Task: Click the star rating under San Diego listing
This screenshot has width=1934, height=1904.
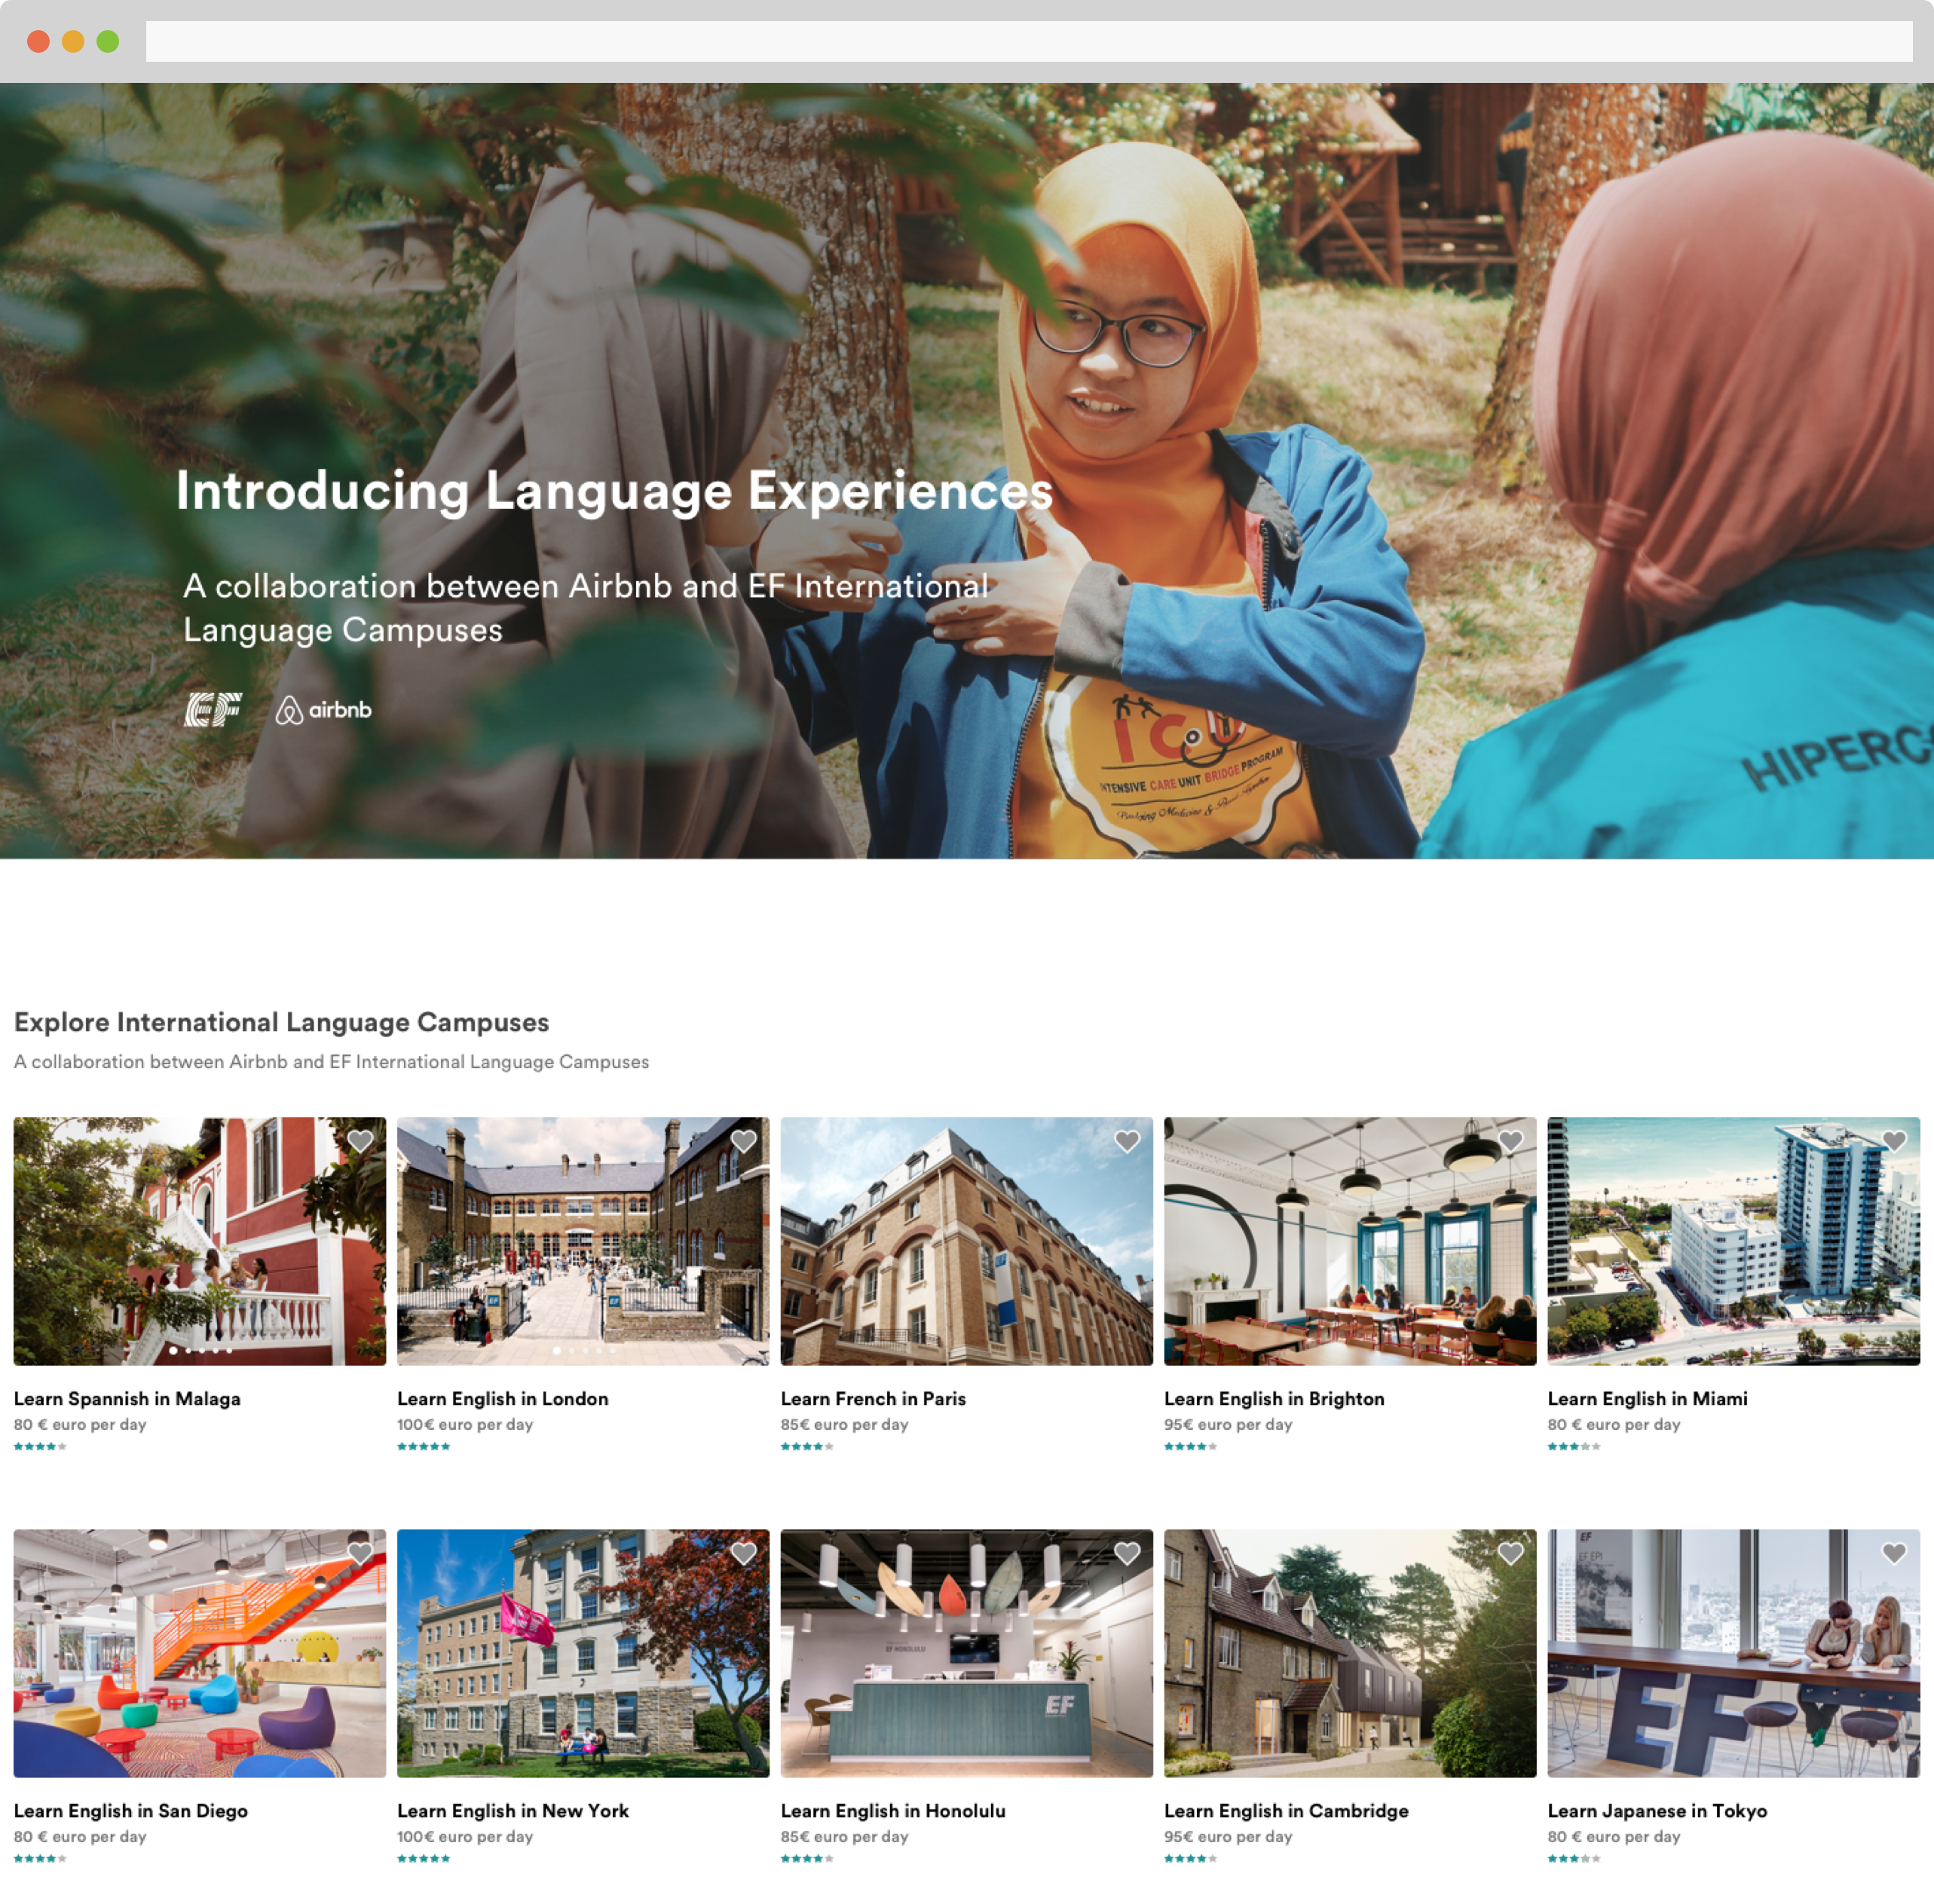Action: tap(40, 1858)
